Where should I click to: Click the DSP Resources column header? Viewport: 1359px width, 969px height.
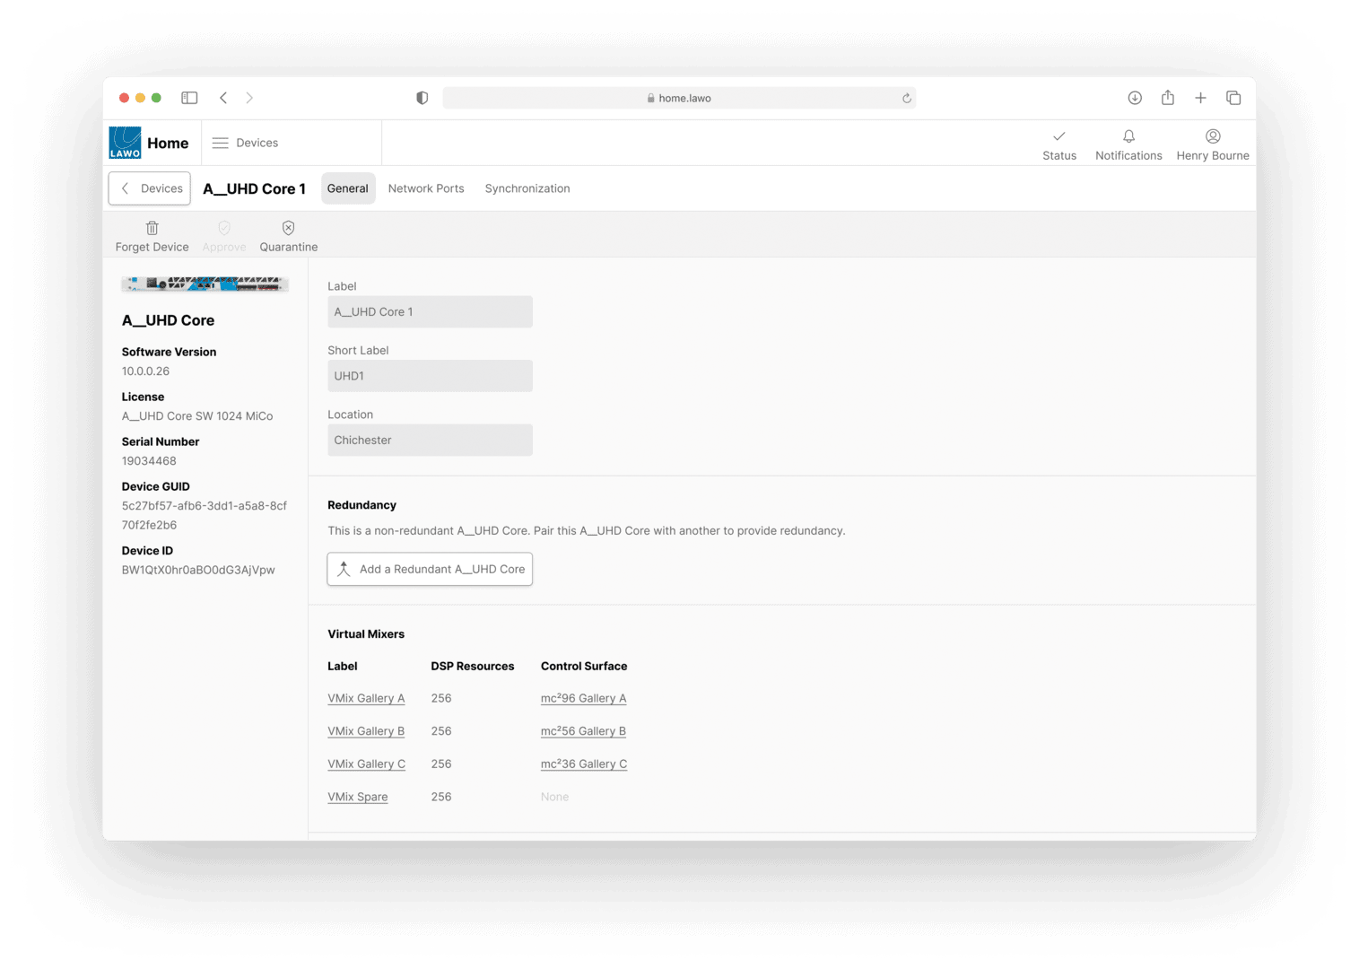coord(473,667)
